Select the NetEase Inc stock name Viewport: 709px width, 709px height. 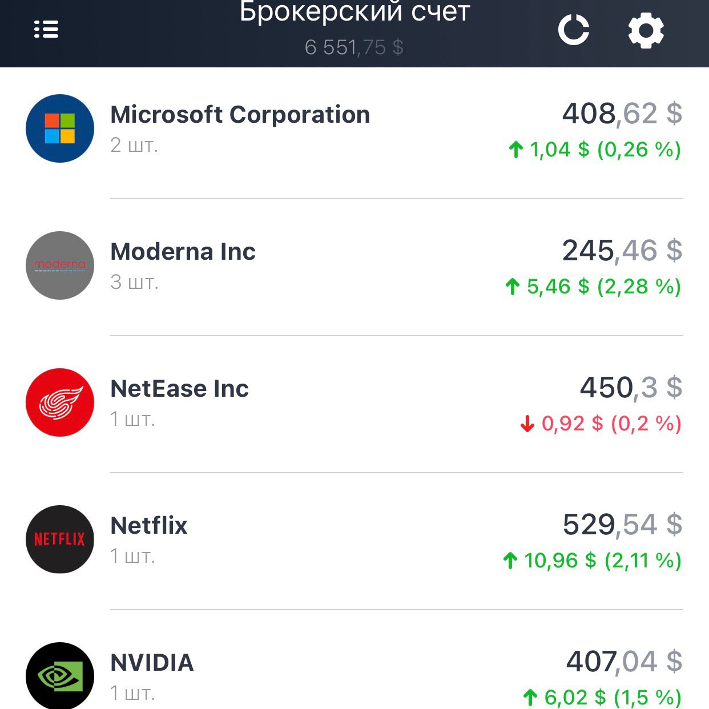click(179, 389)
